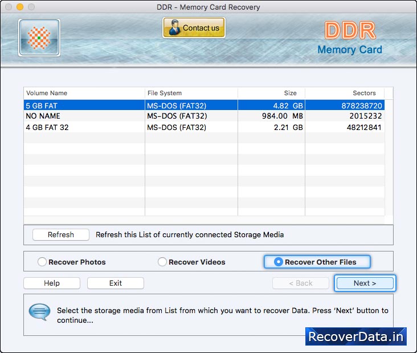The width and height of the screenshot is (417, 353).
Task: Click MS-DOS (FAT32) cell in NO NAME row
Action: (x=177, y=116)
